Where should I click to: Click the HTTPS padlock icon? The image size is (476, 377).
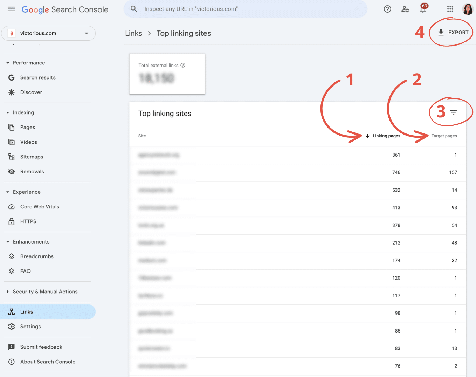(12, 221)
